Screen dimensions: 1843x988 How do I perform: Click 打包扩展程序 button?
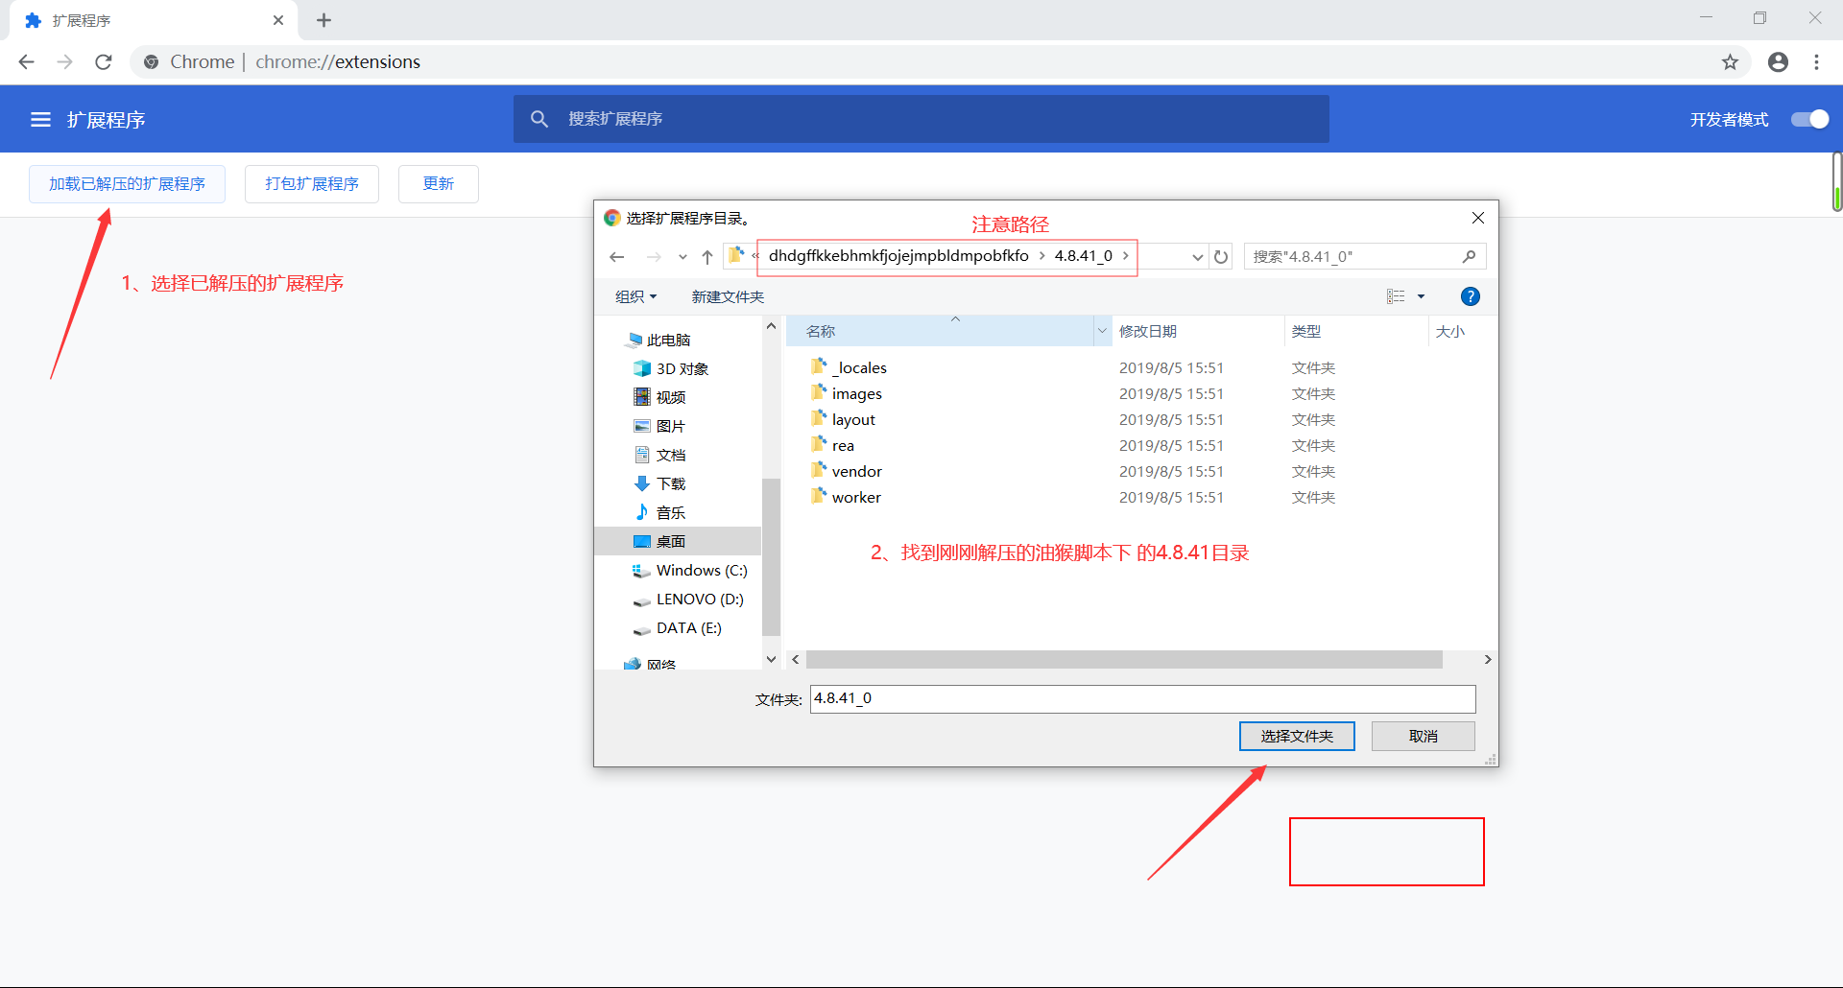click(312, 184)
